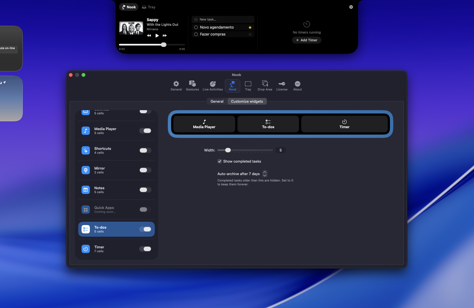Viewport: 474px width, 308px height.
Task: Open Gestures settings
Action: pos(192,86)
